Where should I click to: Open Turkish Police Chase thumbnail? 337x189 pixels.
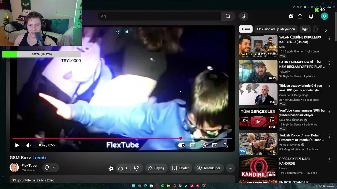(258, 144)
